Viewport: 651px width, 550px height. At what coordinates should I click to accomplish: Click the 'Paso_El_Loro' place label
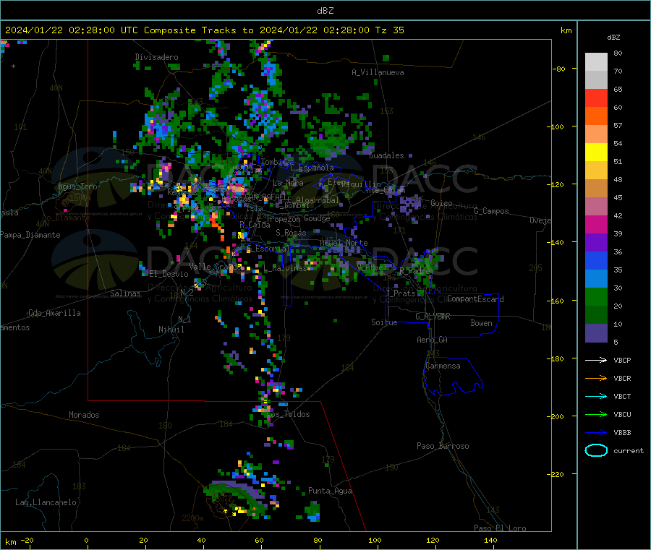click(500, 528)
